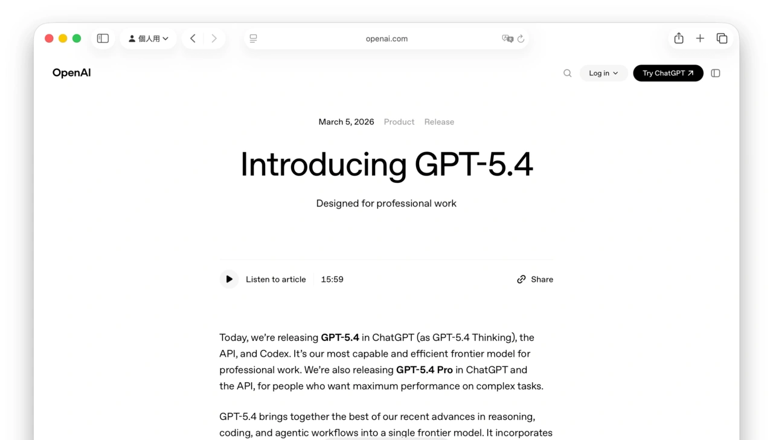Open the reader view icon in address bar
Viewport: 773px width, 440px height.
pos(253,38)
